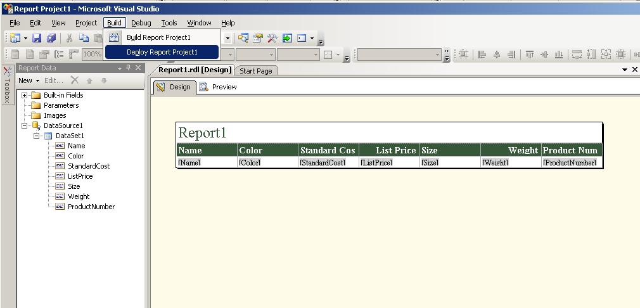Click the Report1 title textbox

click(390, 132)
